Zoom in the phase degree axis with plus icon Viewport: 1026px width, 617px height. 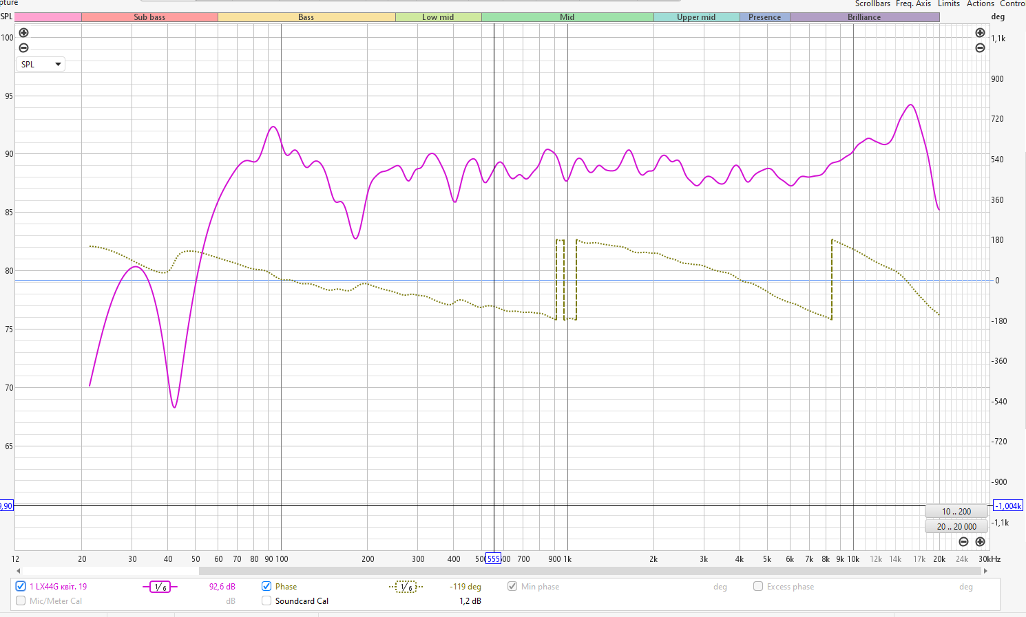click(980, 33)
